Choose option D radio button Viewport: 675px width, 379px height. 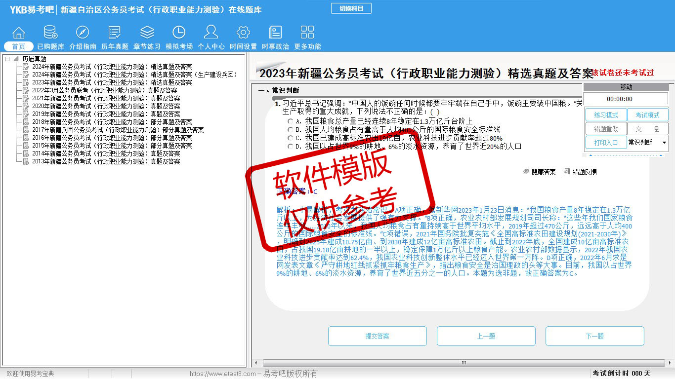click(291, 147)
